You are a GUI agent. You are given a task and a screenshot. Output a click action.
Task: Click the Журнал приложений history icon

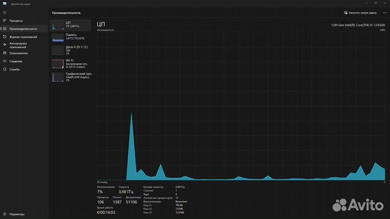4,37
